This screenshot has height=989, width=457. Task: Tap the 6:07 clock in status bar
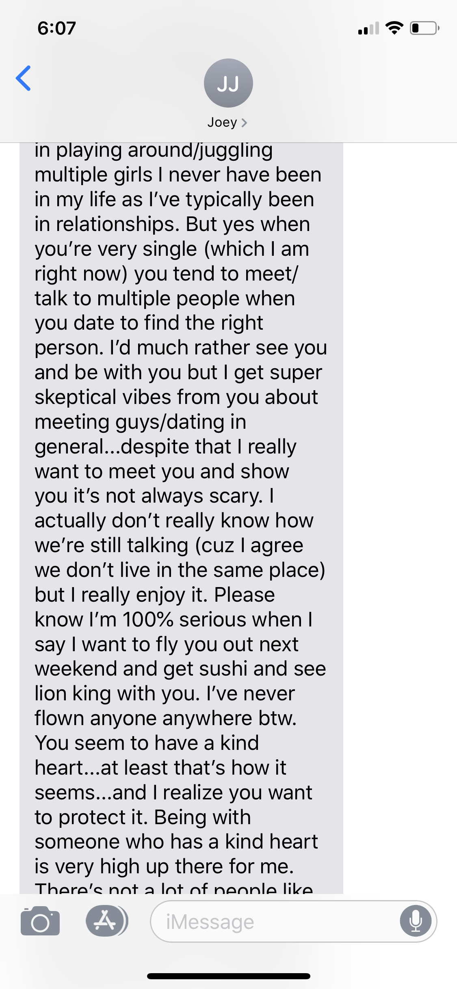57,28
